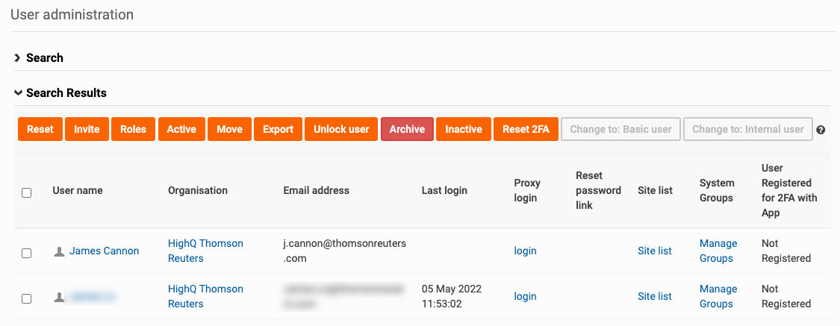The image size is (840, 326).
Task: Click the red Archive button
Action: (x=407, y=129)
